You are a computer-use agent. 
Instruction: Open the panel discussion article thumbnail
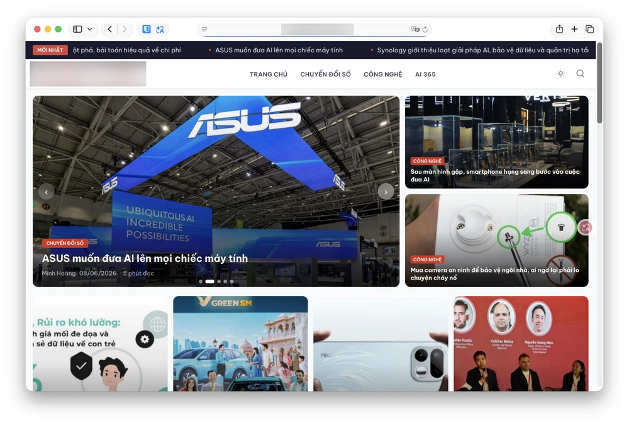(x=521, y=344)
